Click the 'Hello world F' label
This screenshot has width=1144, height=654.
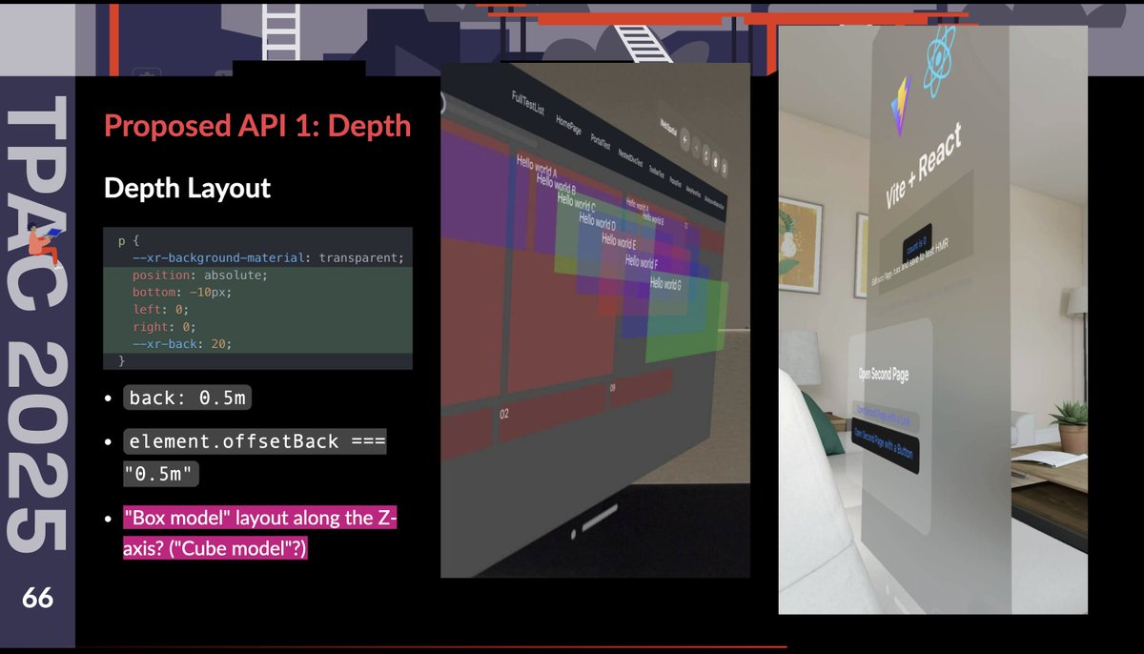pos(641,261)
